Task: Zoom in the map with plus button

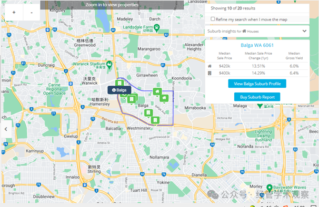Action: [x=14, y=13]
